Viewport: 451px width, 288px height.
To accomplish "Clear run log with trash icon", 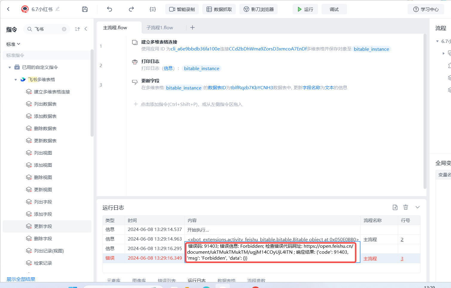I will (x=406, y=207).
